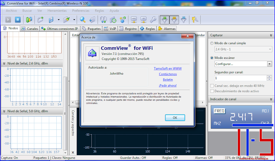Click the packets-with-arrows toolbar icon
This screenshot has width=275, height=161.
point(103,20)
